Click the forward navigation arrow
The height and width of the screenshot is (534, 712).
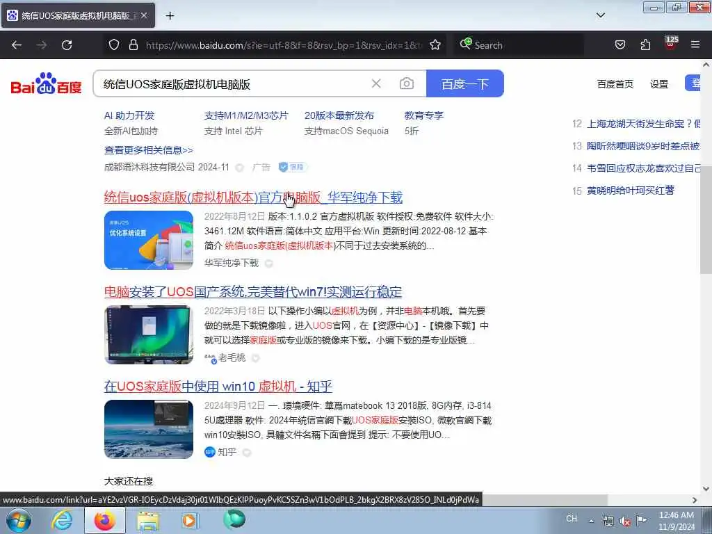click(x=42, y=45)
